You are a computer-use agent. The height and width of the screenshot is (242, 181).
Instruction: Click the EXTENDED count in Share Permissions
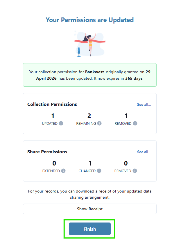(x=54, y=163)
